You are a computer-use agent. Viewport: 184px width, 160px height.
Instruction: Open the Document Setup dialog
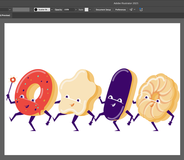(x=103, y=10)
